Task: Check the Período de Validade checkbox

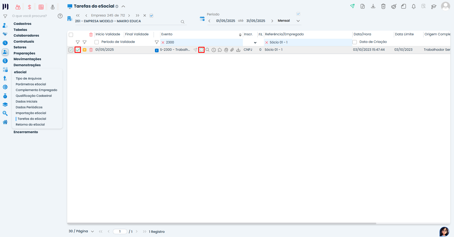Action: click(x=97, y=42)
